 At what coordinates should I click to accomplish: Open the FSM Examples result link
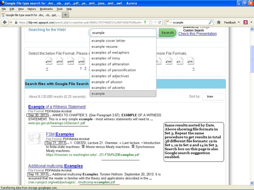coord(60,134)
